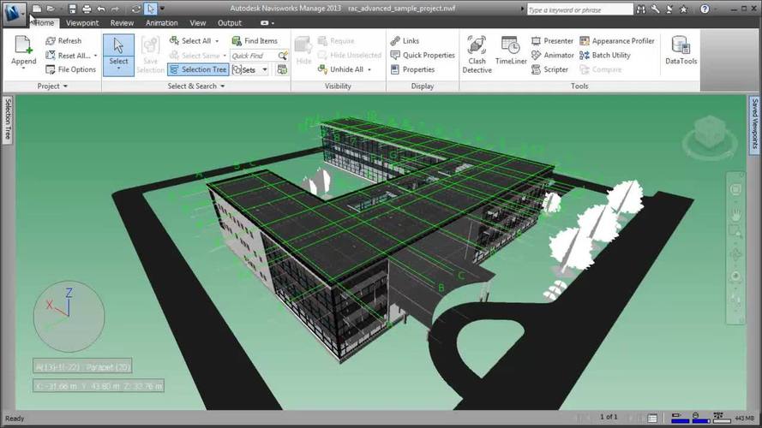Open the Unhide All dropdown arrow

(x=369, y=70)
